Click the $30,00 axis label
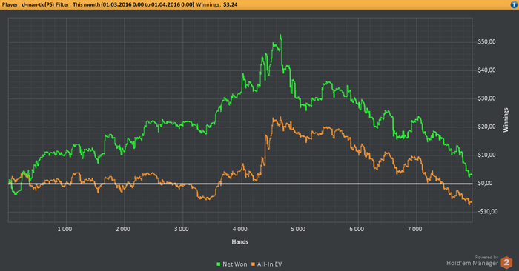 pyautogui.click(x=486, y=98)
